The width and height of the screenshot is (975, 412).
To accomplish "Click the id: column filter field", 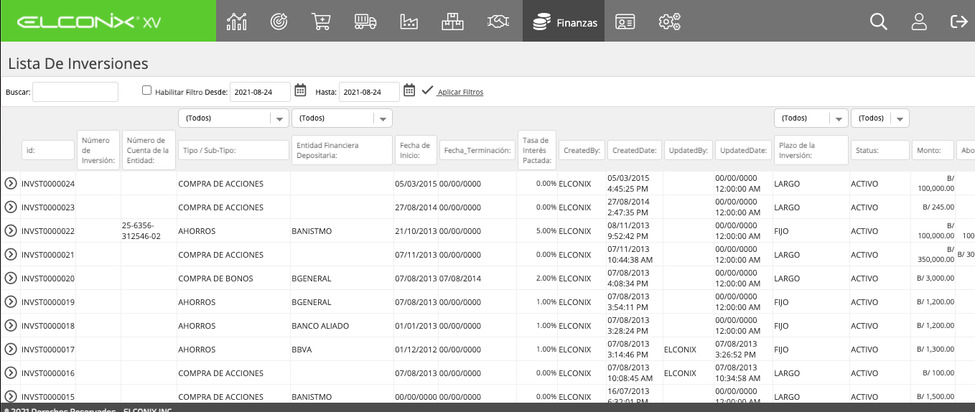I will click(48, 150).
